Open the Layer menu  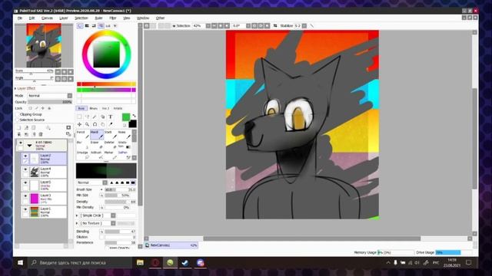click(x=63, y=18)
